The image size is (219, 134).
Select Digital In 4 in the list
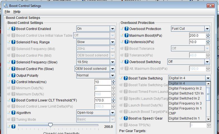(187, 83)
